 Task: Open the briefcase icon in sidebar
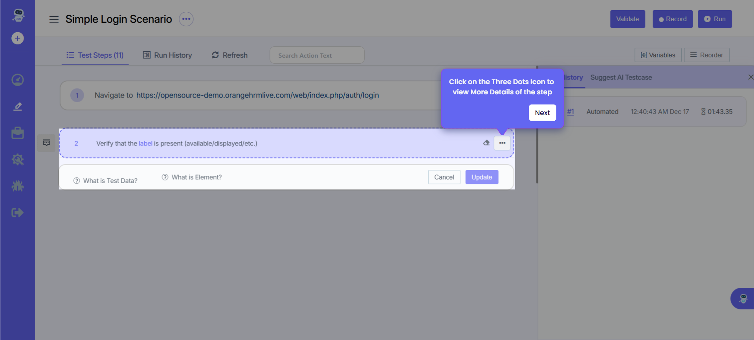pyautogui.click(x=18, y=133)
